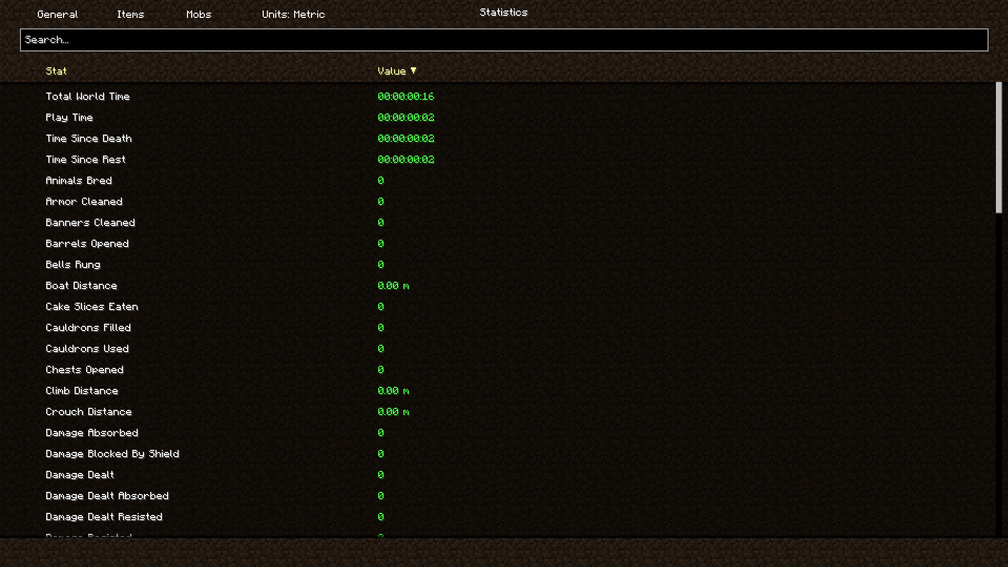Select the Crouch Distance stat
Viewport: 1008px width, 567px height.
tap(89, 411)
